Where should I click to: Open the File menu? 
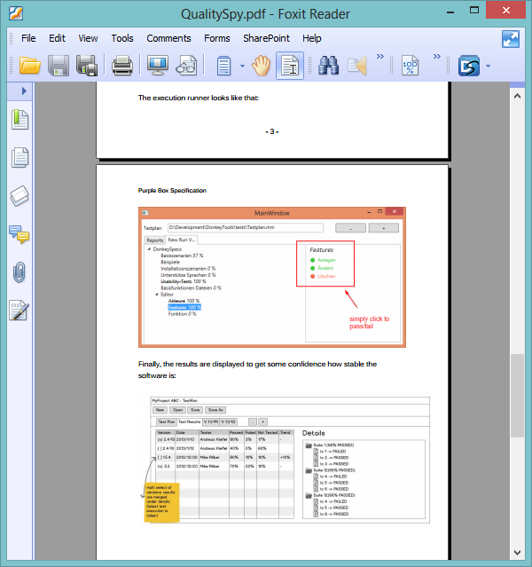28,38
